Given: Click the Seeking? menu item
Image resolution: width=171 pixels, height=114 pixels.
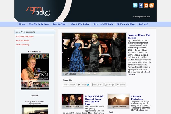Looking at the screenshot, I should (x=143, y=24).
